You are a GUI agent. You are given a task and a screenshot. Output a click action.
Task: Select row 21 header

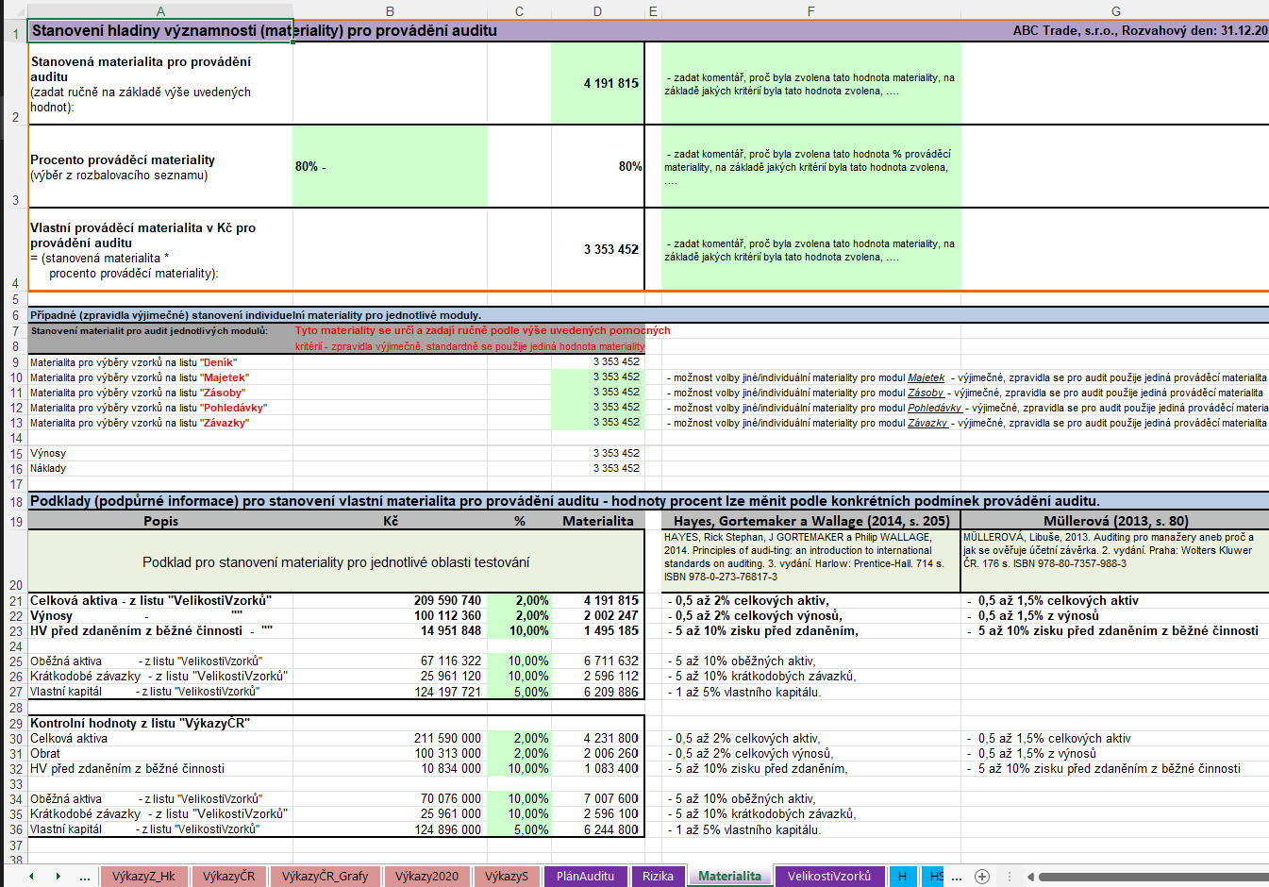[15, 601]
